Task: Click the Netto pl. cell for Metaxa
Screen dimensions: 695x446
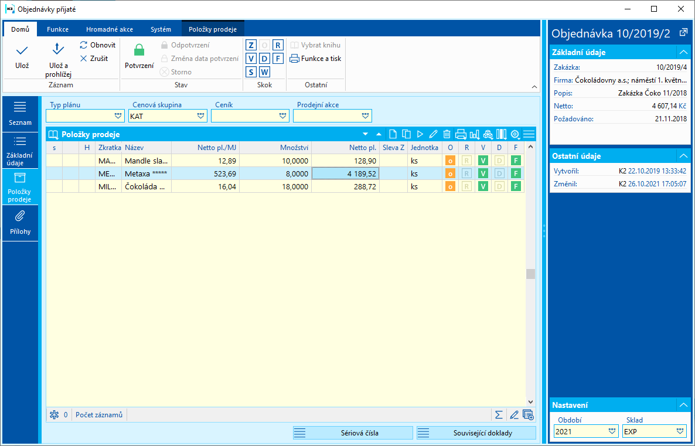Action: click(345, 173)
